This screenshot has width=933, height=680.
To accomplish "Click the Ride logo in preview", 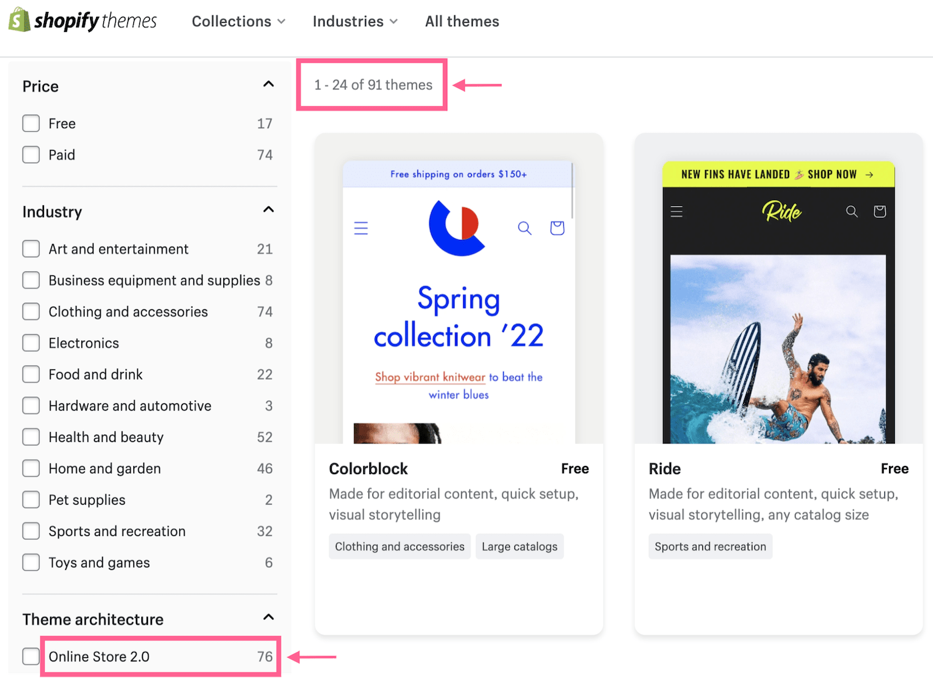I will pyautogui.click(x=782, y=211).
